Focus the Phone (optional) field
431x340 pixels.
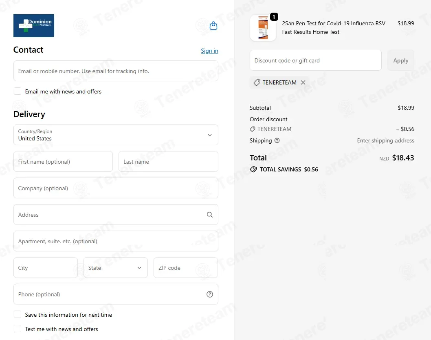pos(116,294)
